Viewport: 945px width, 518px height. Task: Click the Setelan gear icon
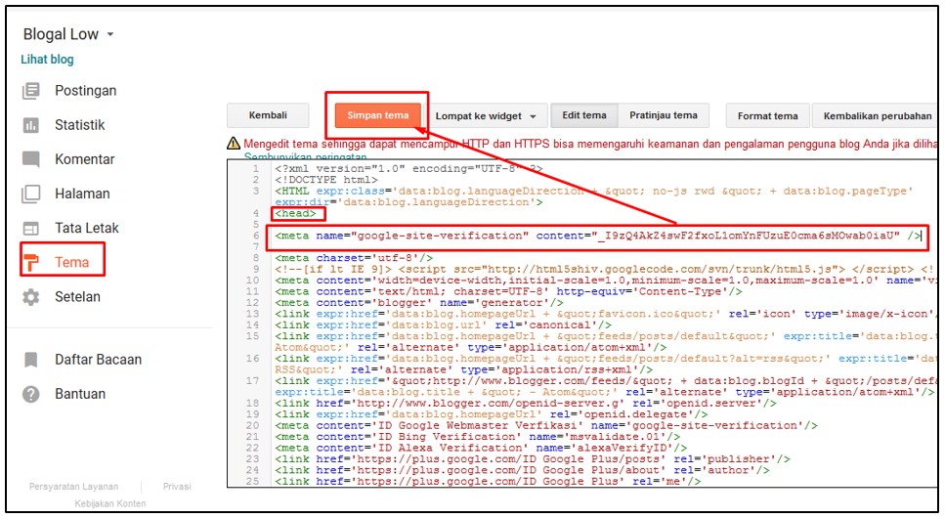click(30, 297)
